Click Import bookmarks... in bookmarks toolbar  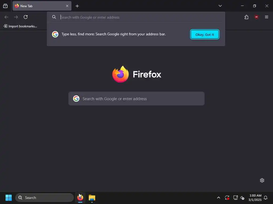(20, 26)
